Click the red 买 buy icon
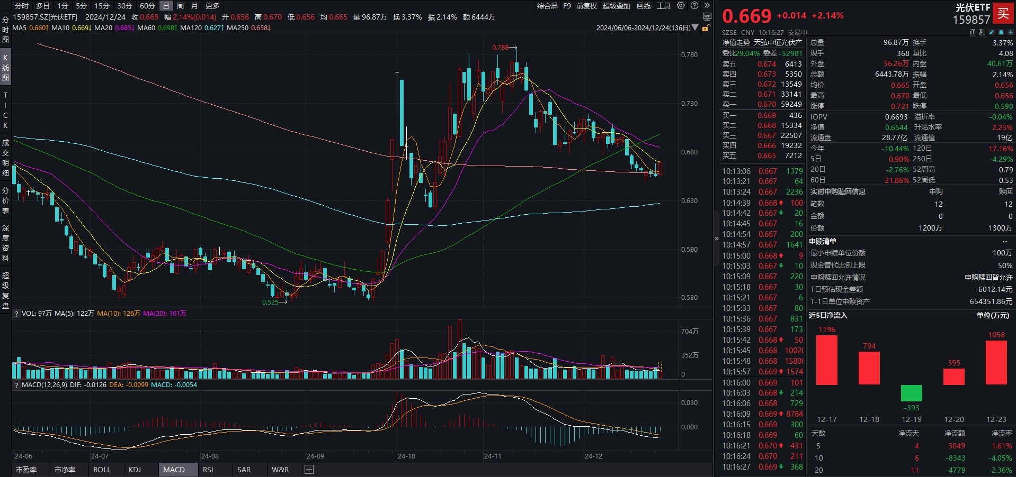The image size is (1016, 477). pos(1003,14)
